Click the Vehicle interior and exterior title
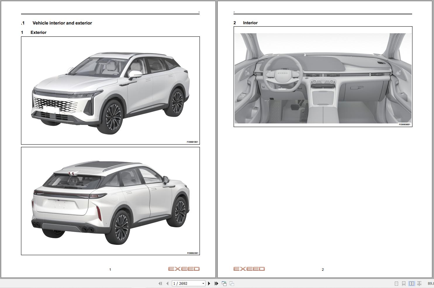The height and width of the screenshot is (288, 434). tap(63, 23)
